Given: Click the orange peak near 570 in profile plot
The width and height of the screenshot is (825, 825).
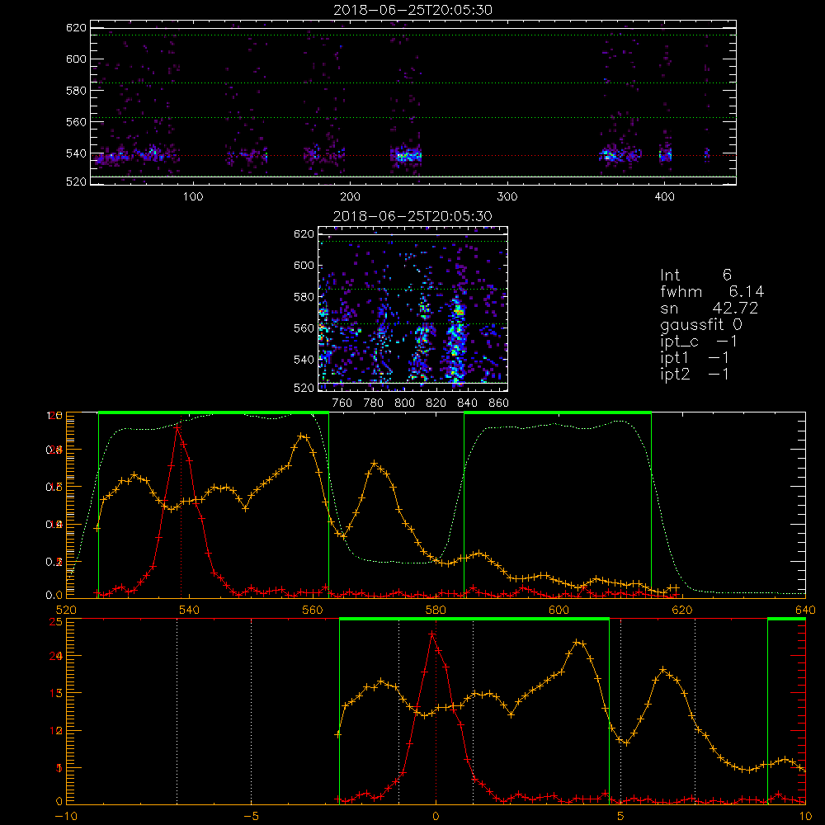Looking at the screenshot, I should click(375, 464).
